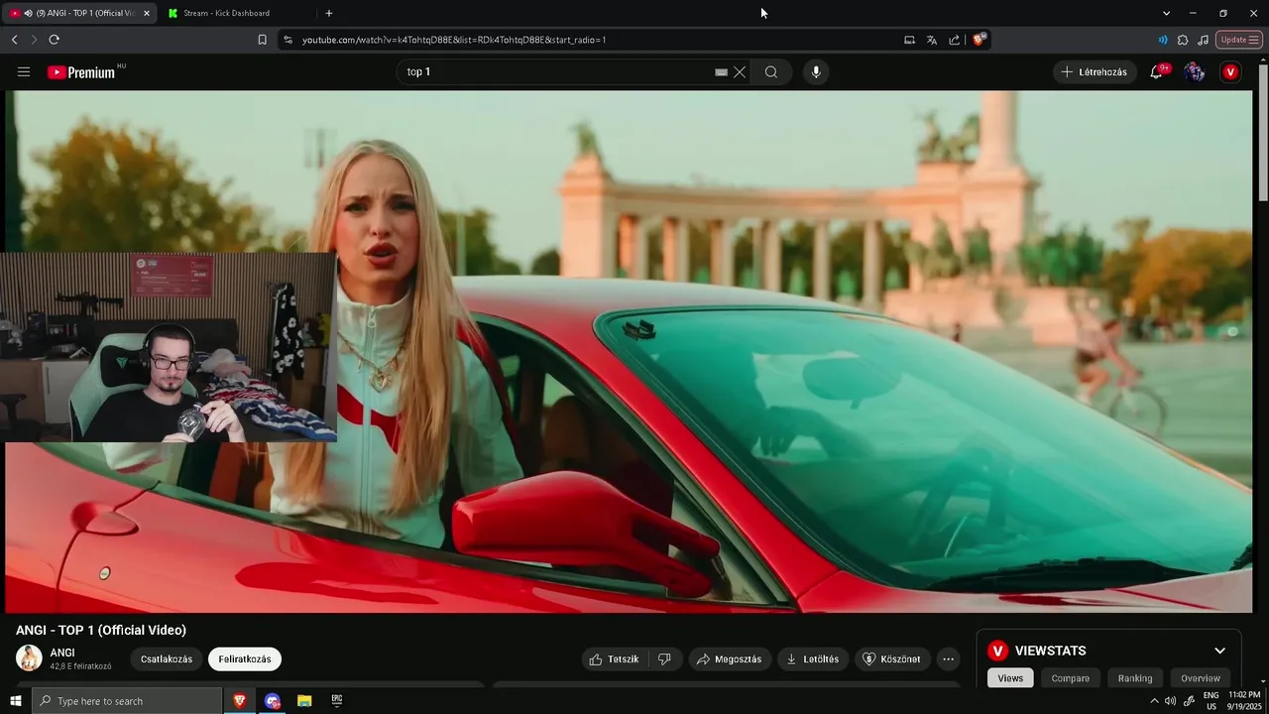Collapse the VIEWSTATS panel chevron
This screenshot has width=1269, height=714.
(x=1219, y=651)
